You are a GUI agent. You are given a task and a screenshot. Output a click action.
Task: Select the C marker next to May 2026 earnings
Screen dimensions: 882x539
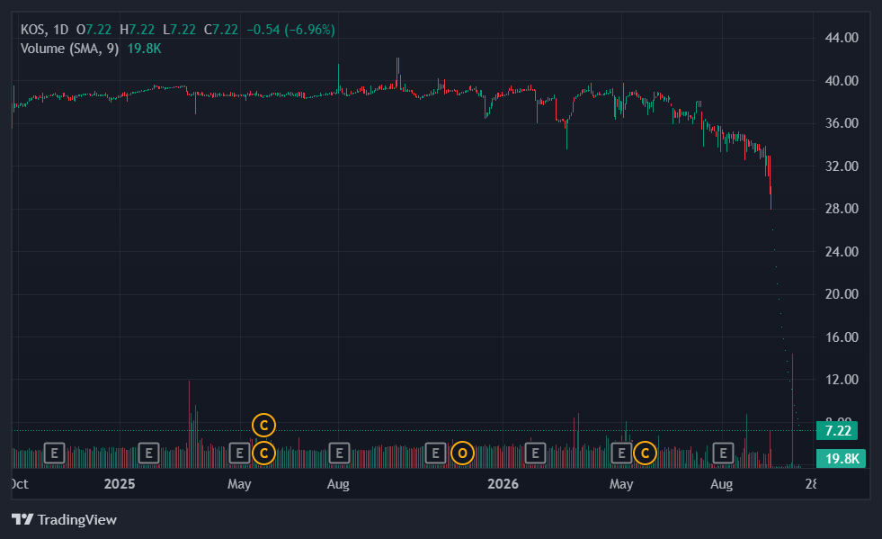(x=646, y=453)
